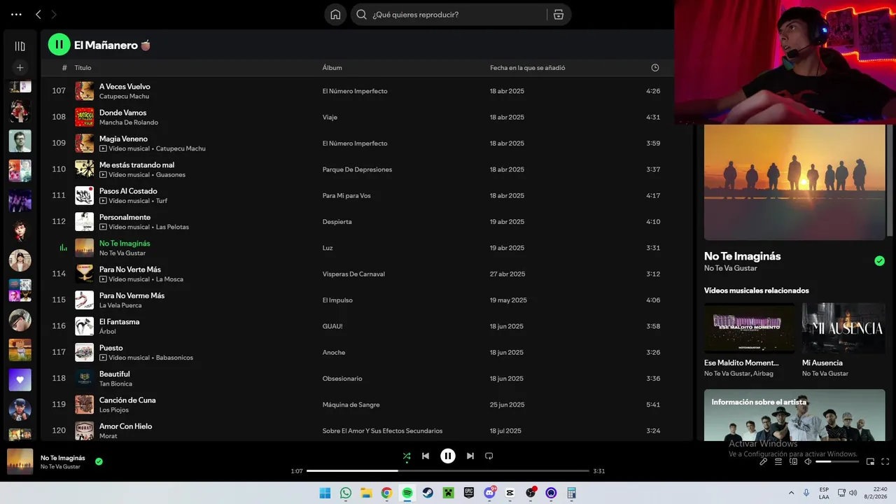Click the playing track No Te Imaginás in list
896x504 pixels.
click(125, 243)
